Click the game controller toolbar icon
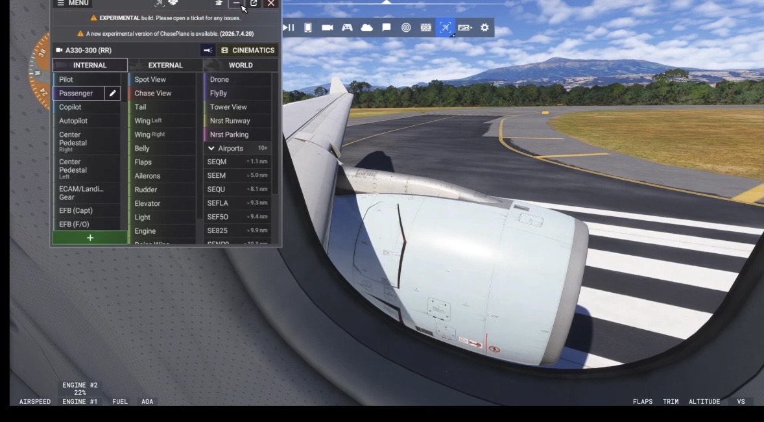764x422 pixels. click(347, 27)
